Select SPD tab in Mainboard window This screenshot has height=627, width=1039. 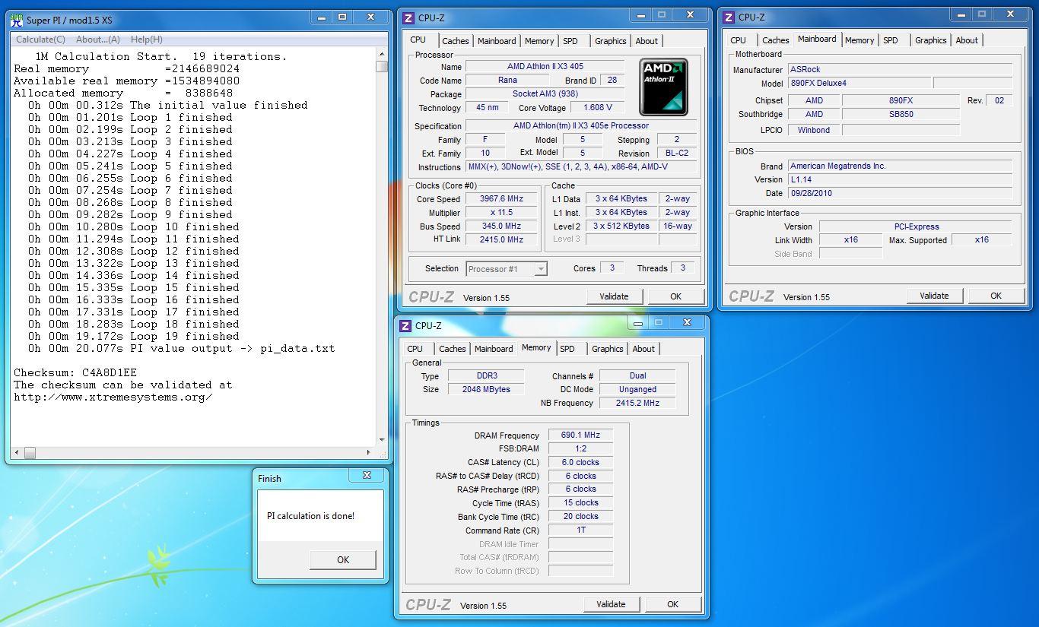891,40
